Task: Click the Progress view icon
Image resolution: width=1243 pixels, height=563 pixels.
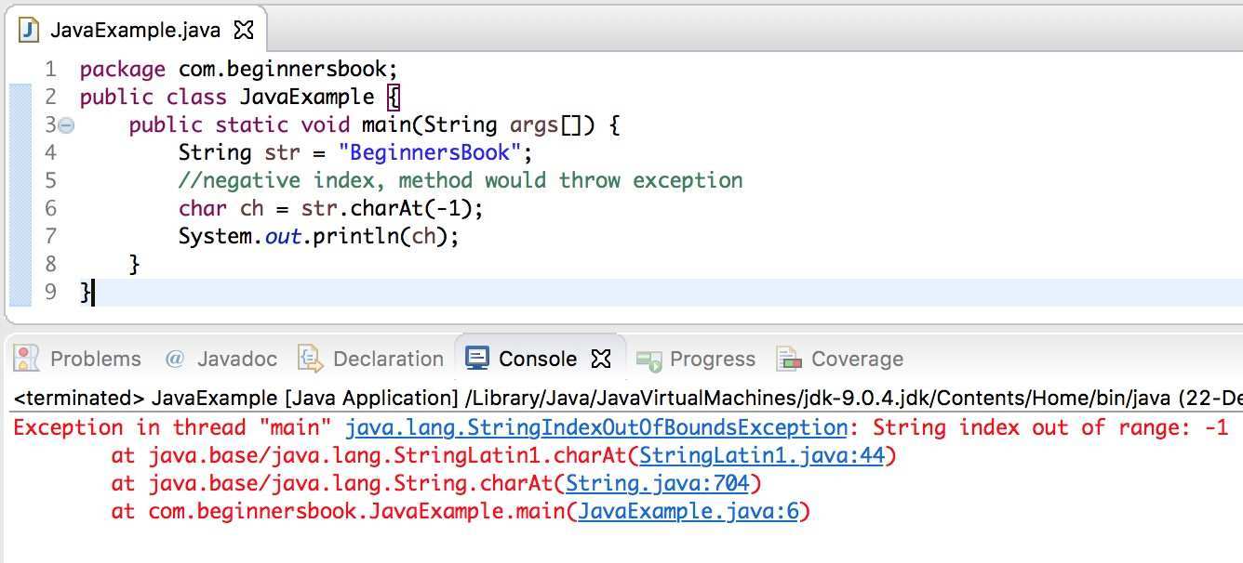Action: pos(648,359)
